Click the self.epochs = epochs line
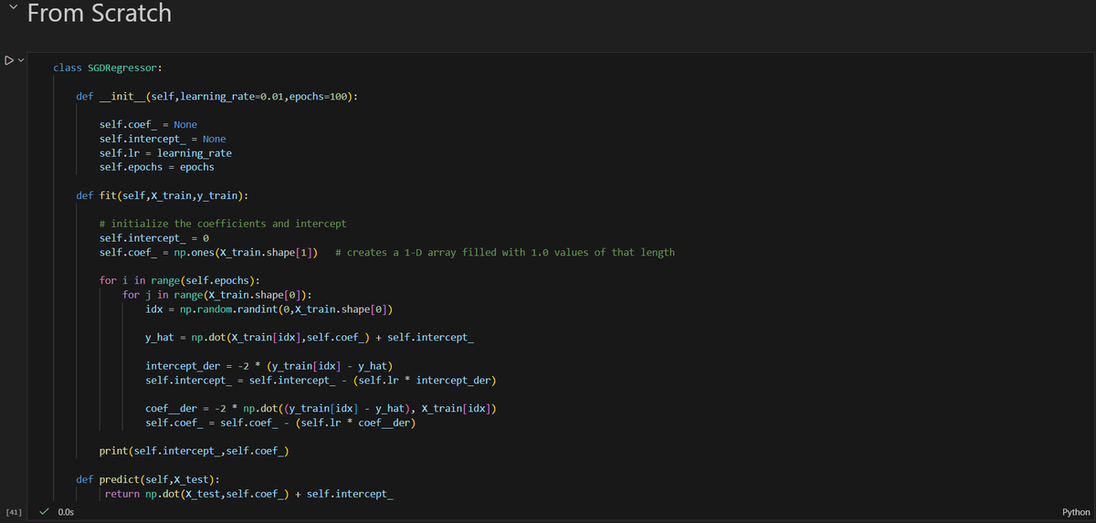Image resolution: width=1096 pixels, height=523 pixels. pos(157,167)
